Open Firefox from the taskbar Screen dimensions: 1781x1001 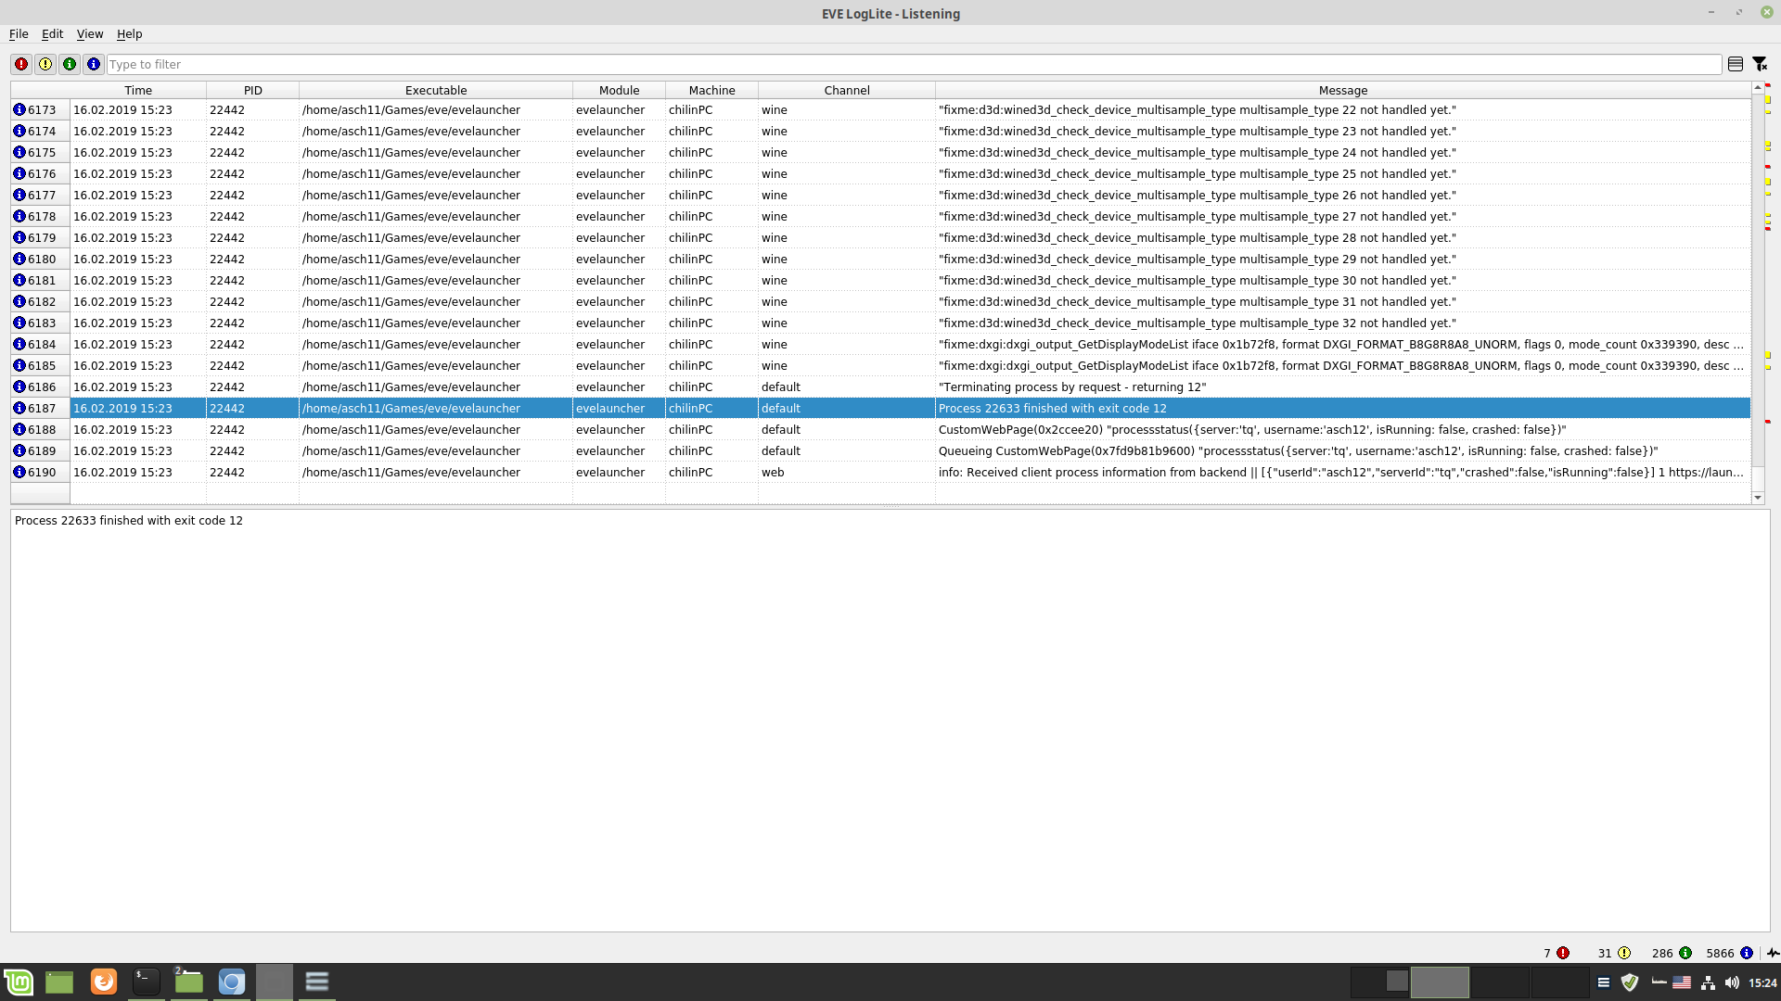(x=104, y=982)
